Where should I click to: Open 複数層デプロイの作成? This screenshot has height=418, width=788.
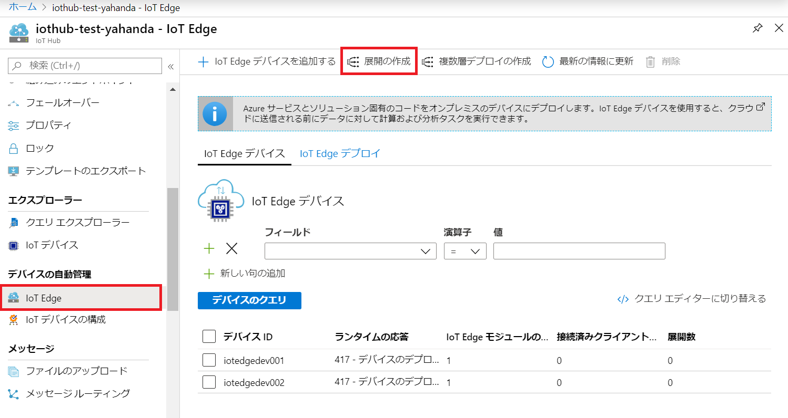click(478, 61)
